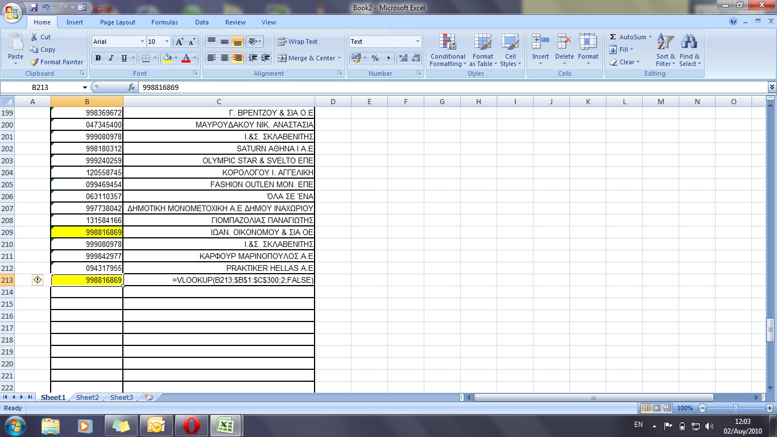This screenshot has height=437, width=777.
Task: Increase decimal places
Action: tap(403, 58)
